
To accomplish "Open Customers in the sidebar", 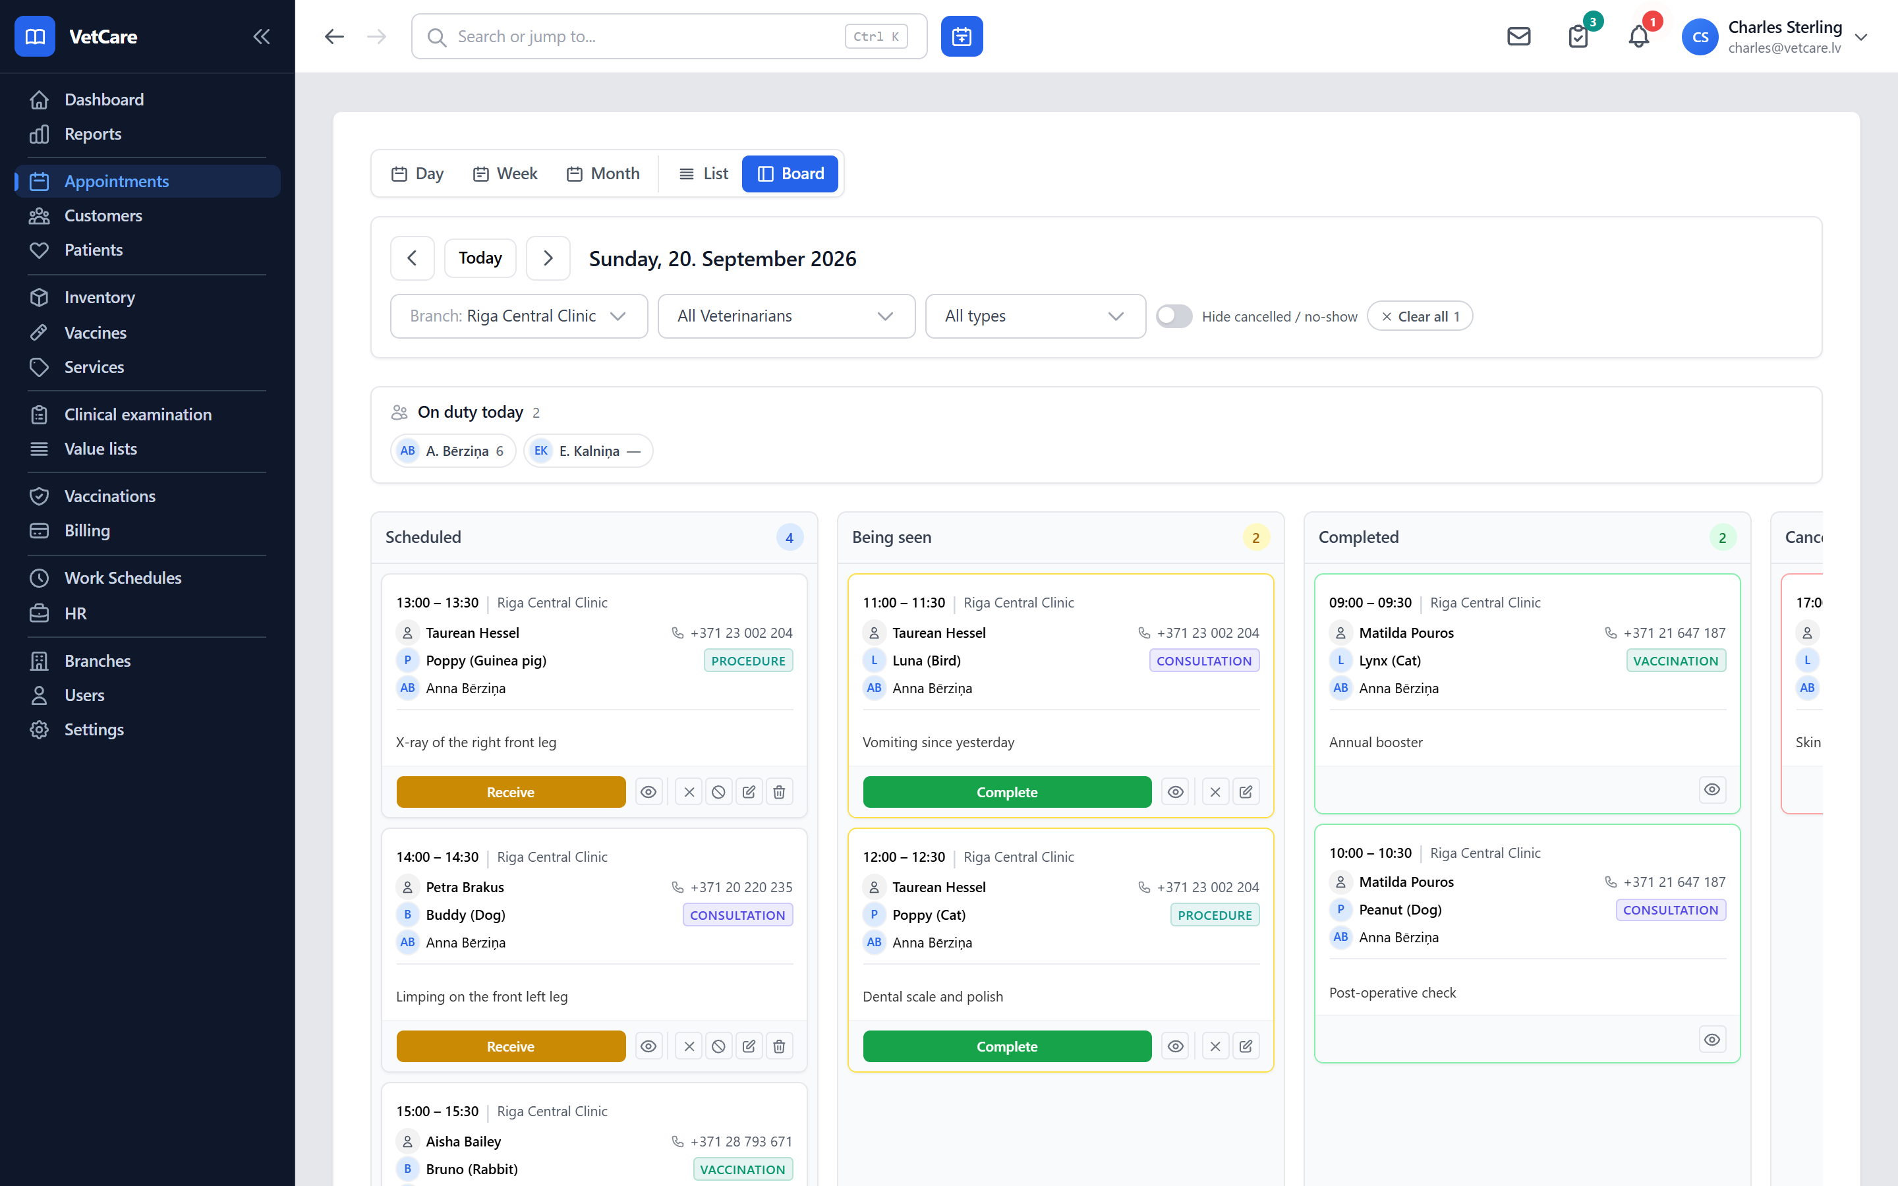I will coord(148,215).
